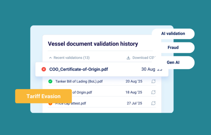Click the red failed-status icon beside COO_Certificate-of-Origin.pdf

tap(44, 69)
